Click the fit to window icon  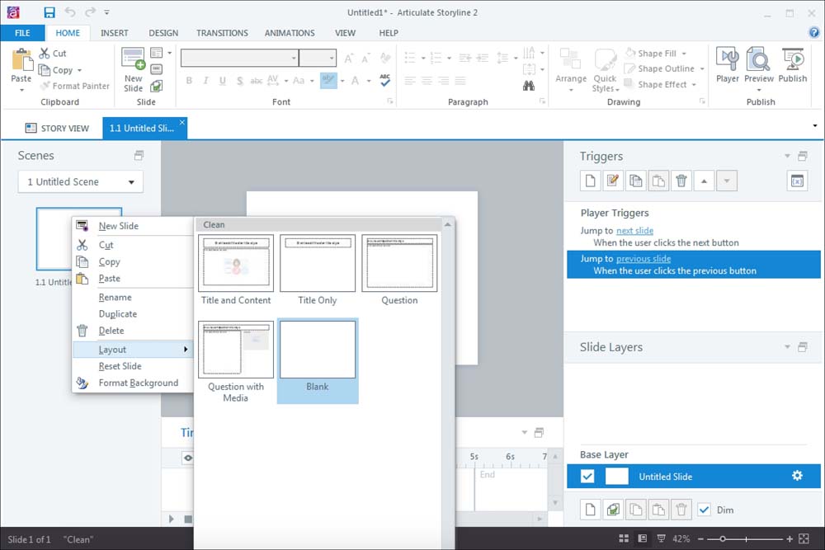(804, 538)
